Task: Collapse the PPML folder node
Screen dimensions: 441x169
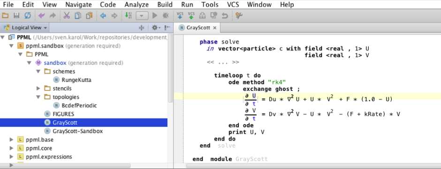Action: click(20, 54)
